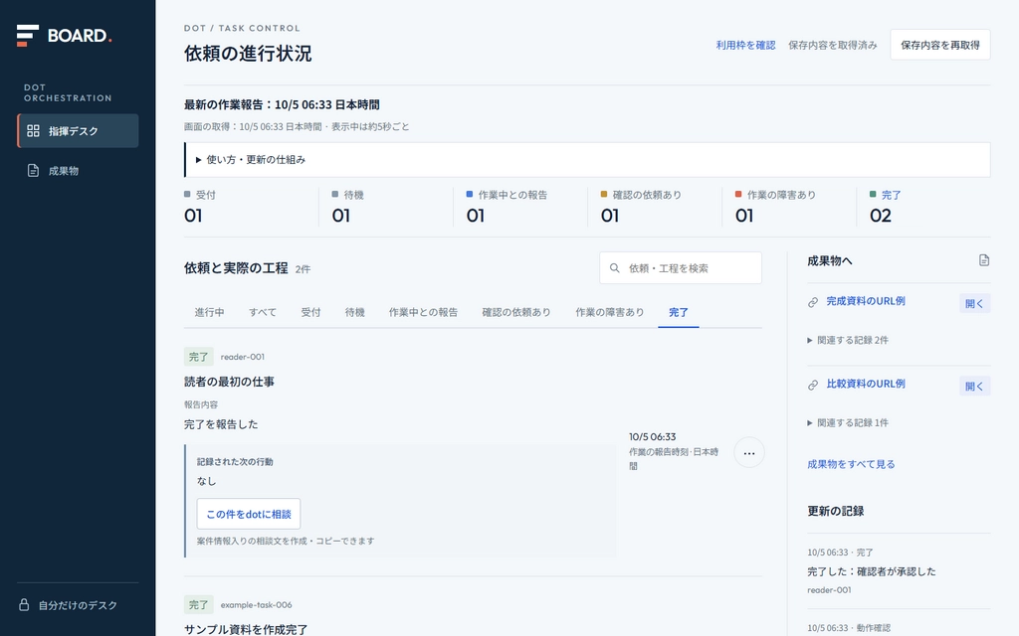1019x636 pixels.
Task: Switch to the 進行中 tab
Action: [209, 312]
